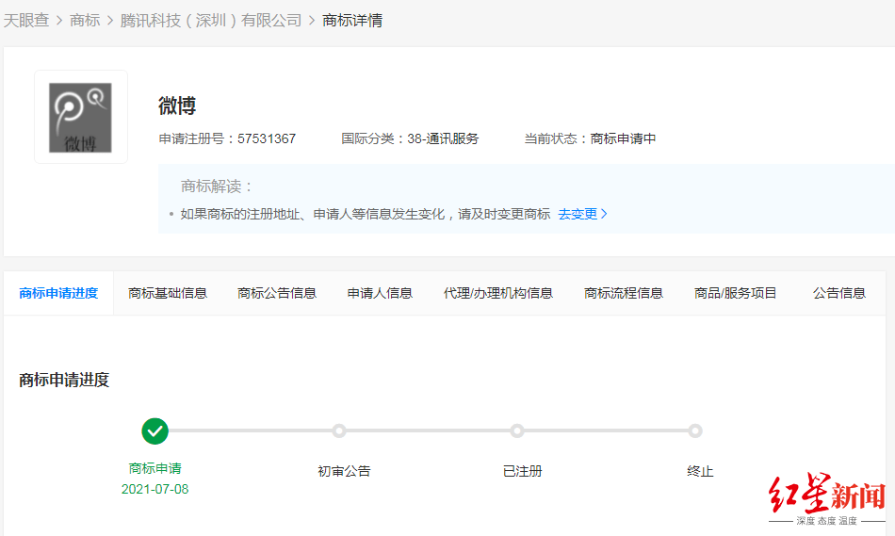The image size is (895, 536).
Task: Click the 商标详情 breadcrumb text
Action: pos(352,21)
